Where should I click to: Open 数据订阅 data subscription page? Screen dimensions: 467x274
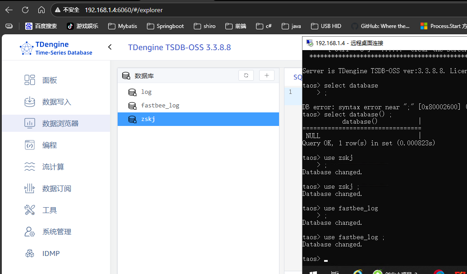tap(56, 189)
